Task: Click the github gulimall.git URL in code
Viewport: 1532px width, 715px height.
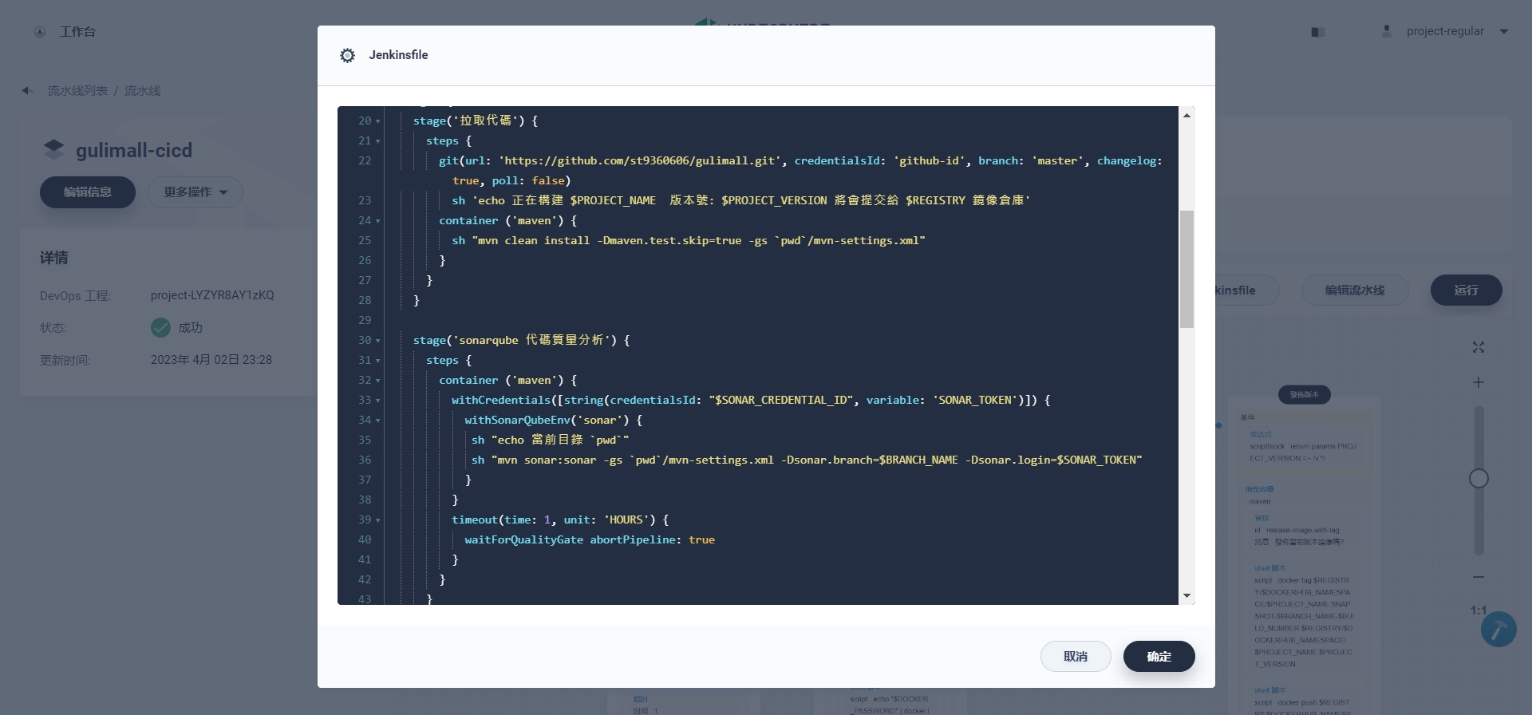Action: [640, 160]
